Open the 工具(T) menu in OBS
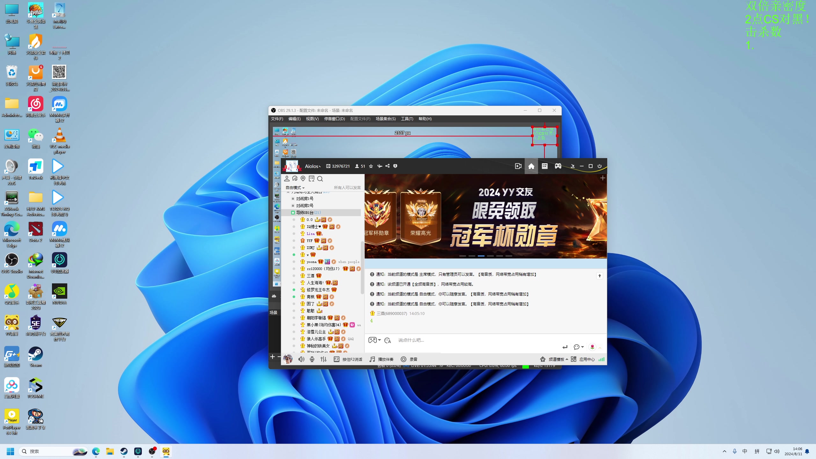Viewport: 816px width, 459px height. (x=407, y=119)
